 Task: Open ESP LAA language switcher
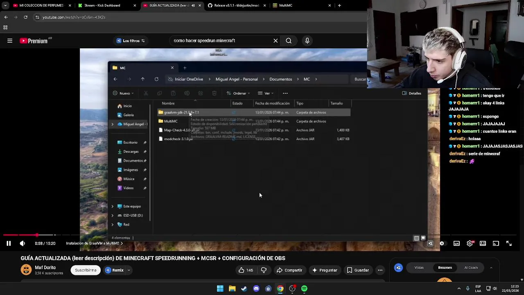tap(478, 288)
